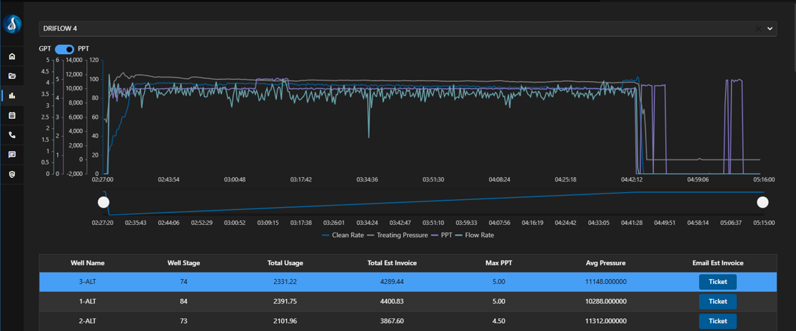Hide Treating Pressure series in legend

(x=397, y=235)
